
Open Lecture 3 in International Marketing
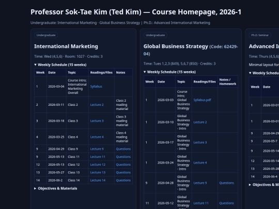97,121
